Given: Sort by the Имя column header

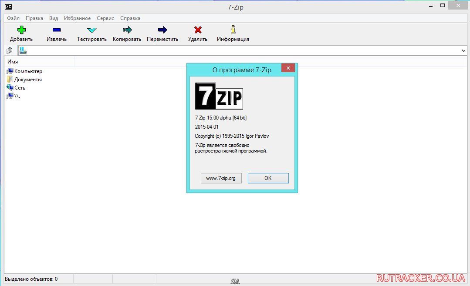Looking at the screenshot, I should [39, 62].
